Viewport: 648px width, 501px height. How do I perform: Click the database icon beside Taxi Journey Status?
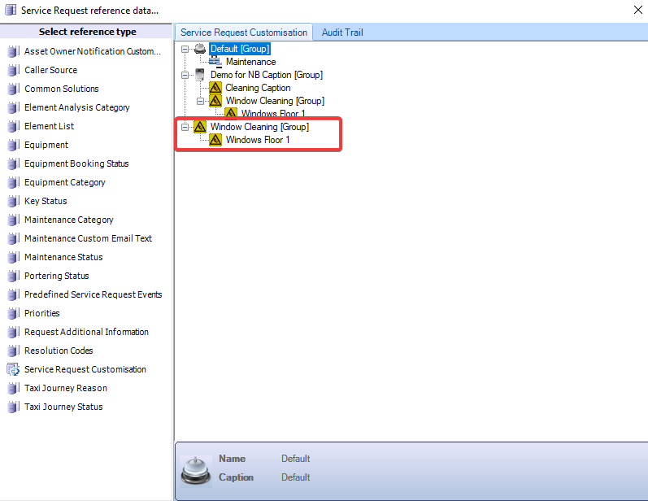(x=13, y=407)
